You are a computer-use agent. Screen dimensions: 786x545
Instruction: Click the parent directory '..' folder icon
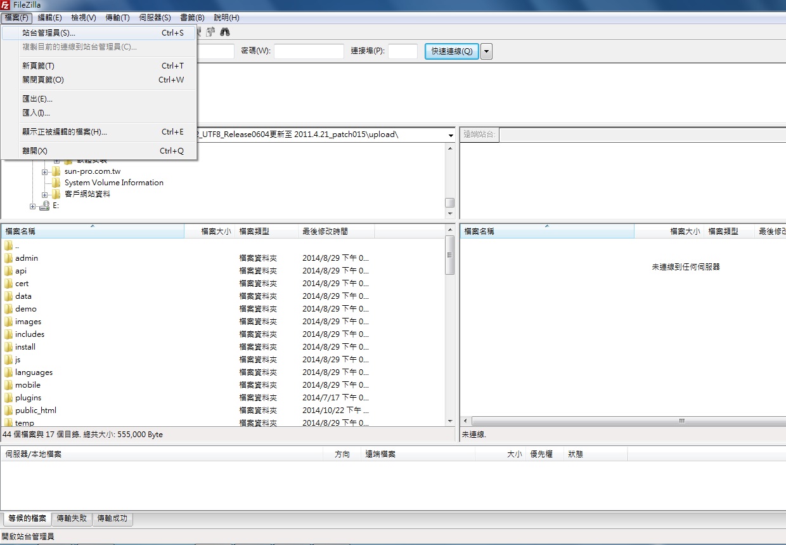(x=8, y=246)
